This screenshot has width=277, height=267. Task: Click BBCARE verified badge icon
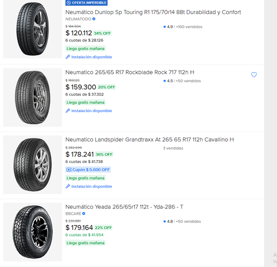[x=84, y=213]
